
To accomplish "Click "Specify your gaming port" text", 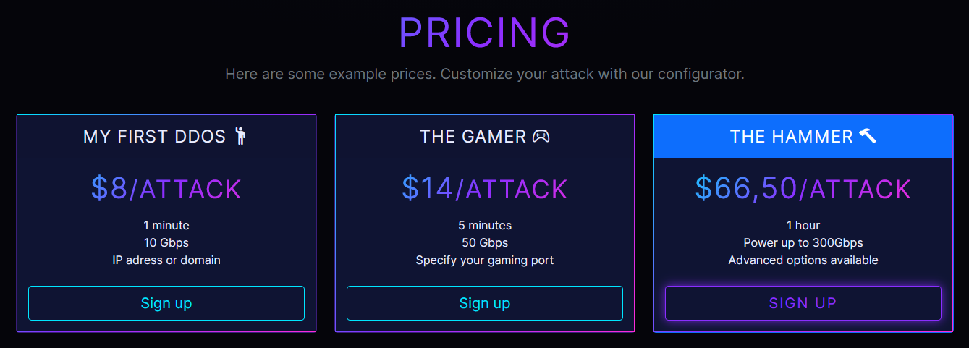I will pos(484,260).
